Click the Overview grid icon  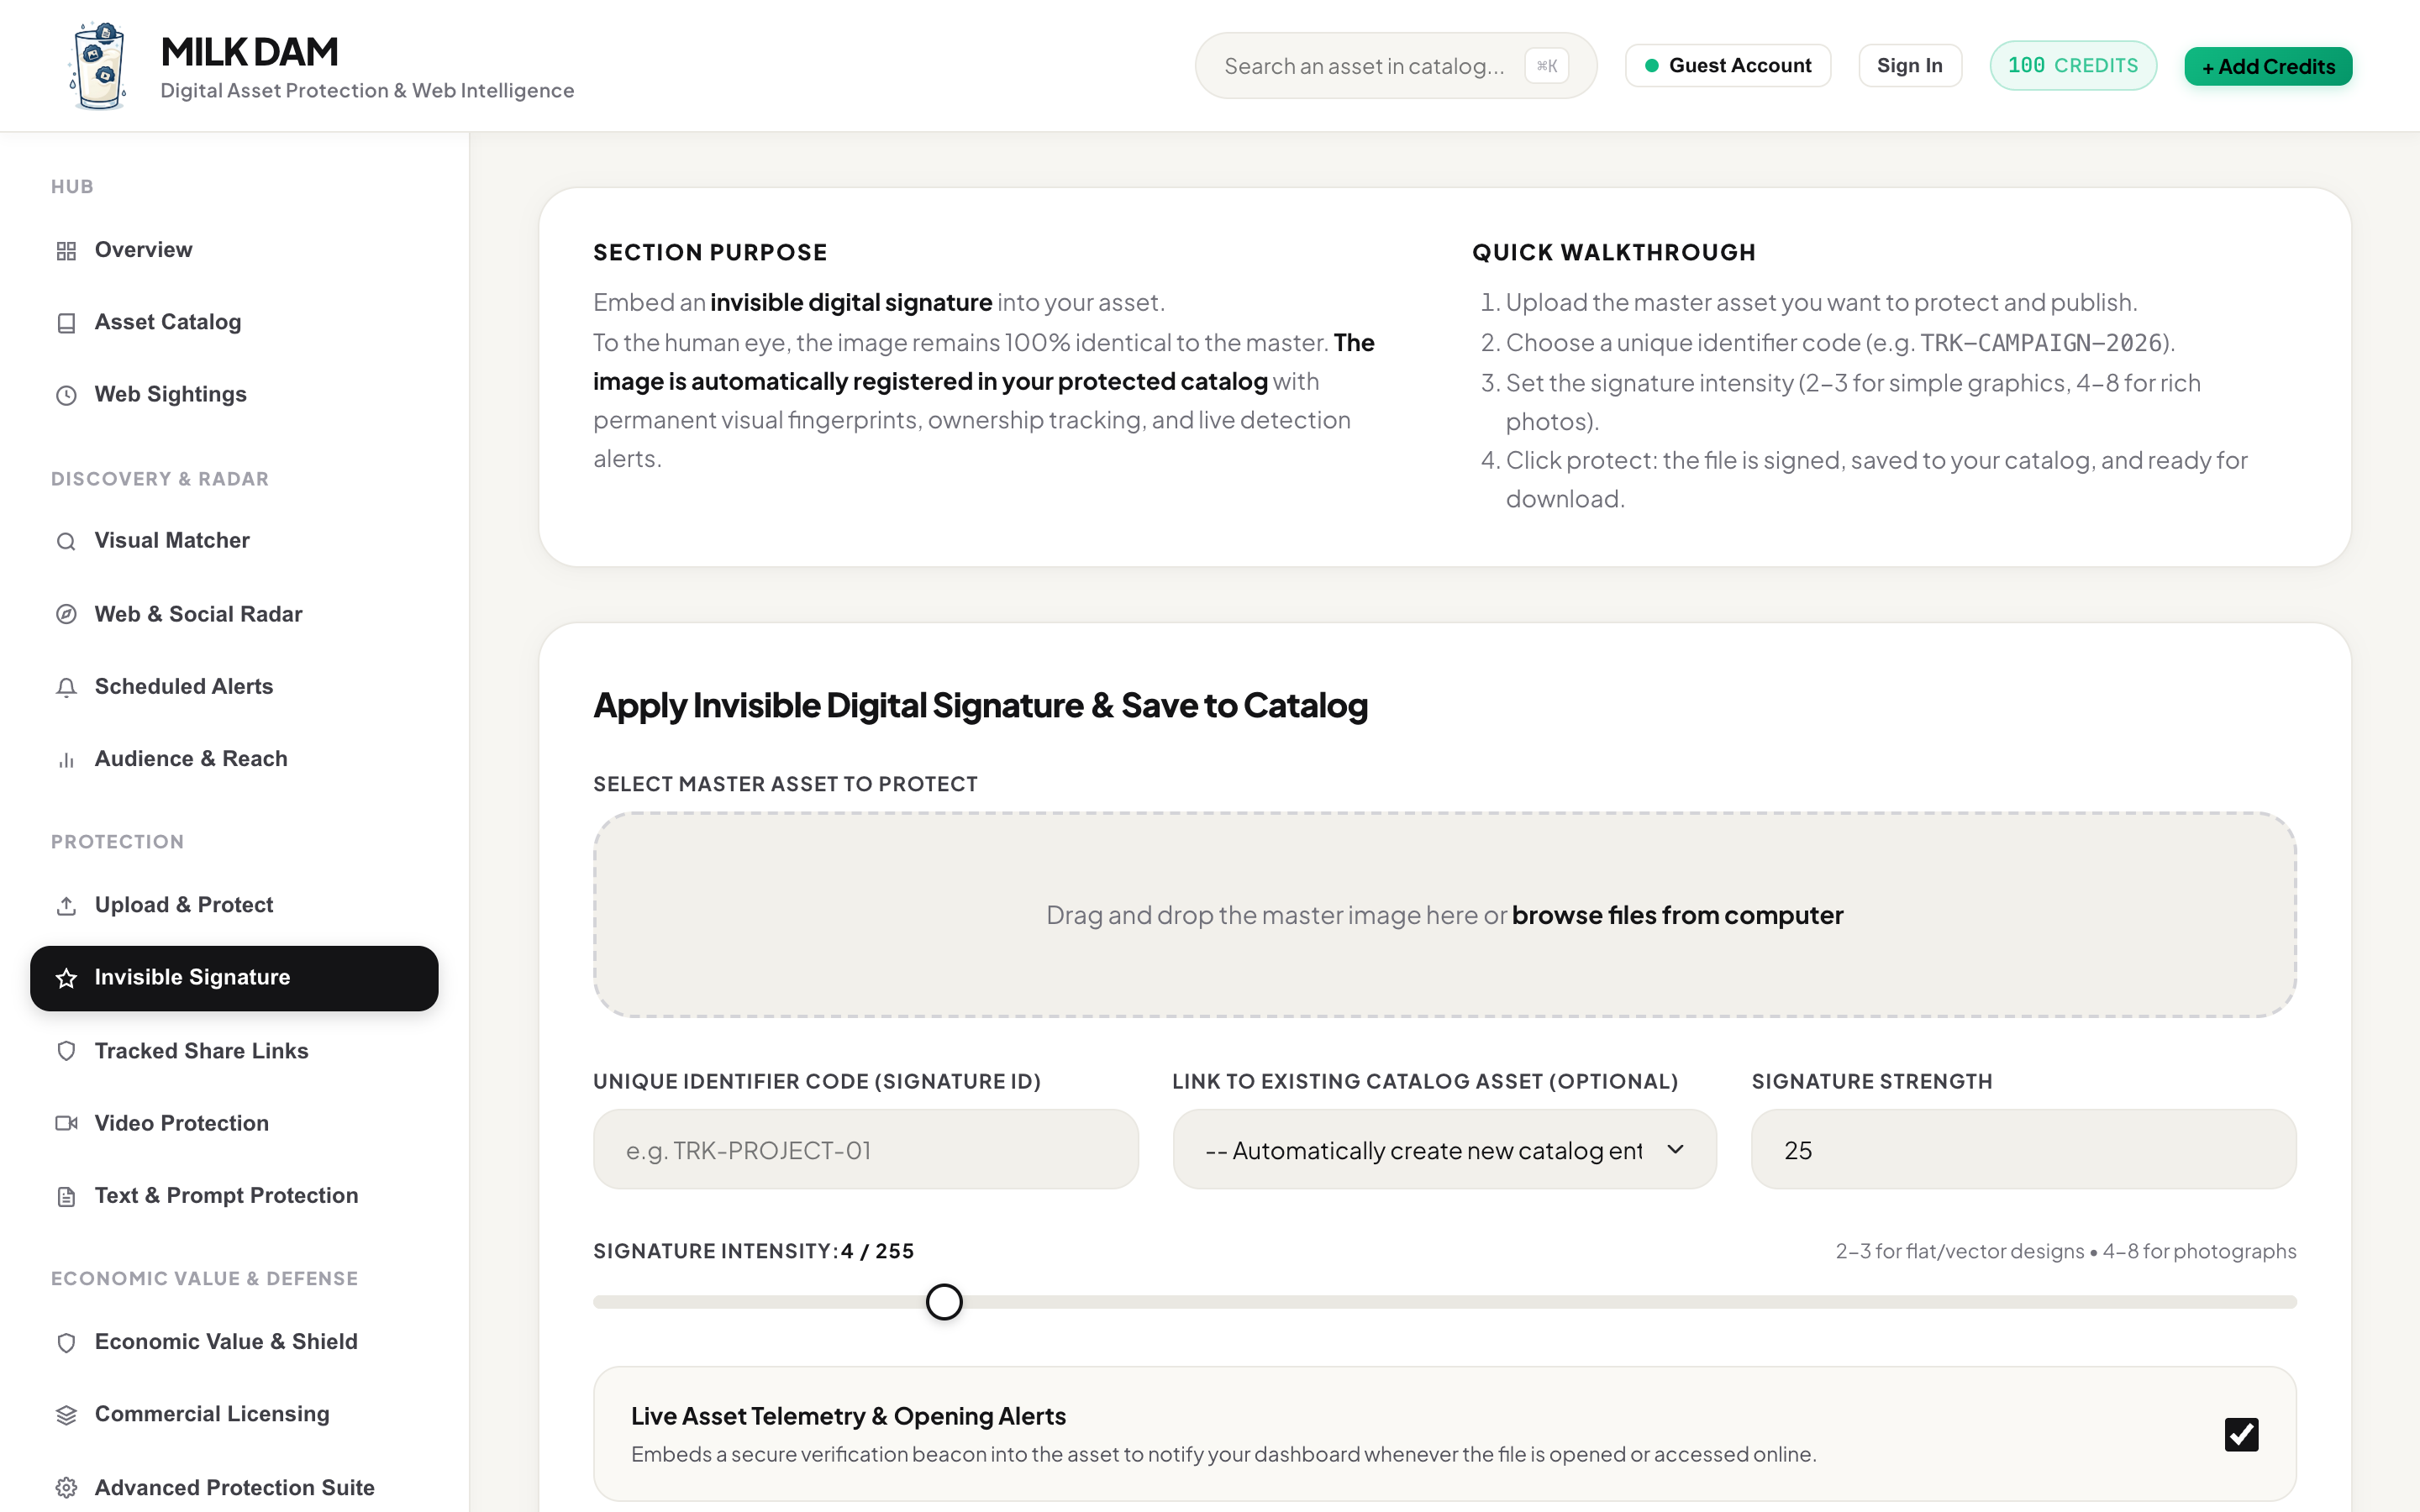(66, 251)
